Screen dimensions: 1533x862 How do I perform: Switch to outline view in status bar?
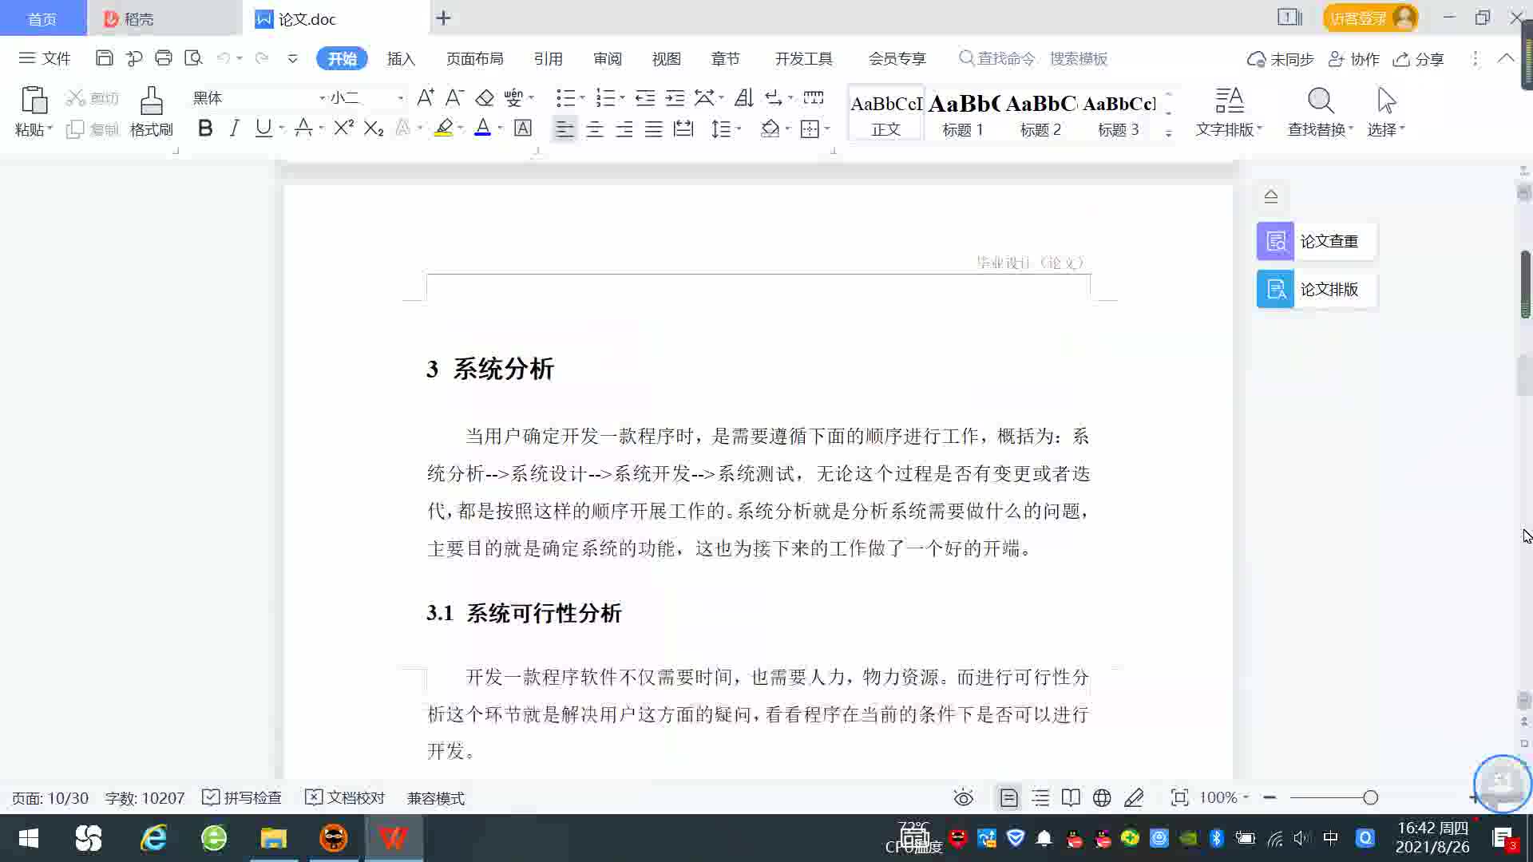(x=1040, y=797)
